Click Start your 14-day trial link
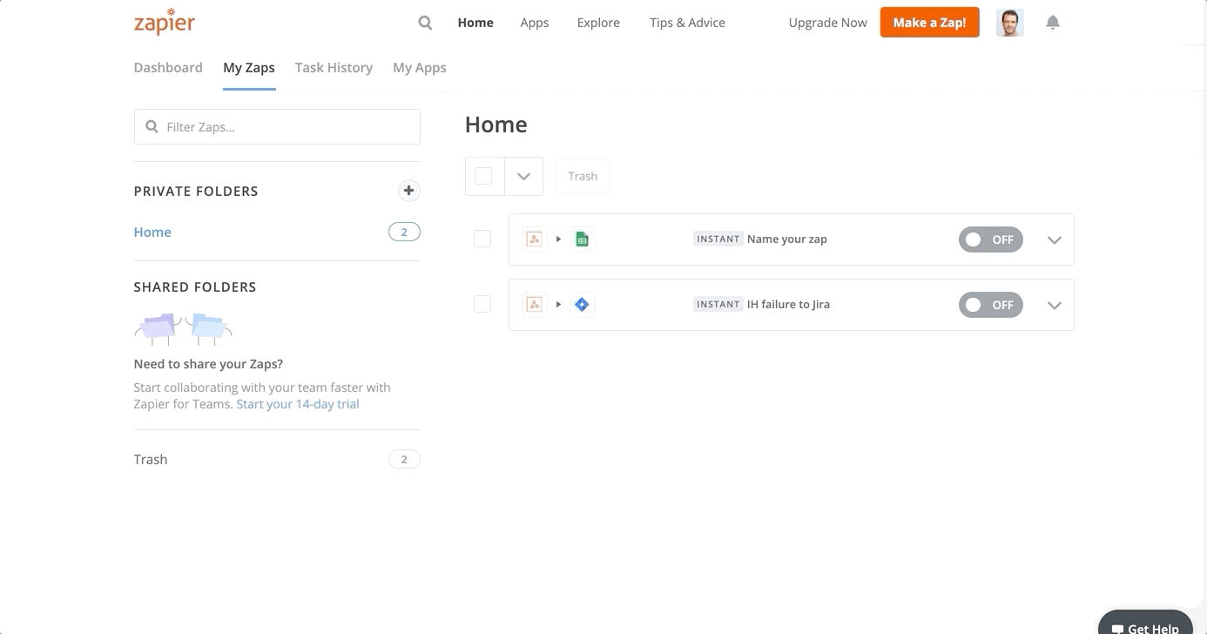The height and width of the screenshot is (634, 1207). click(298, 404)
